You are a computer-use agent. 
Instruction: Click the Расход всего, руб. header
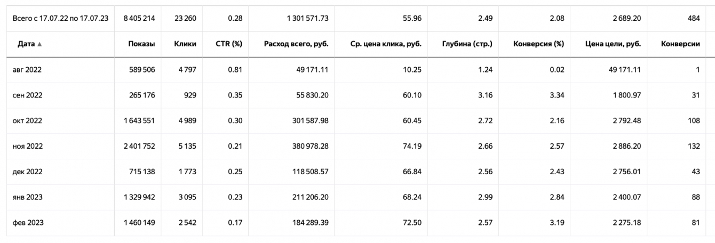(296, 44)
